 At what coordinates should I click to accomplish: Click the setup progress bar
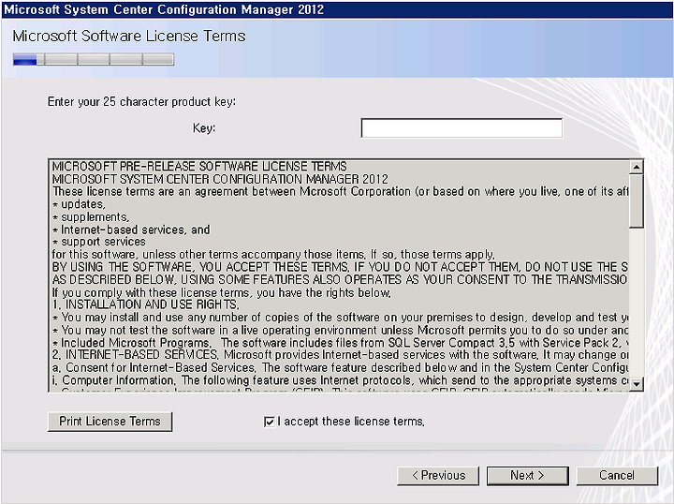point(94,59)
